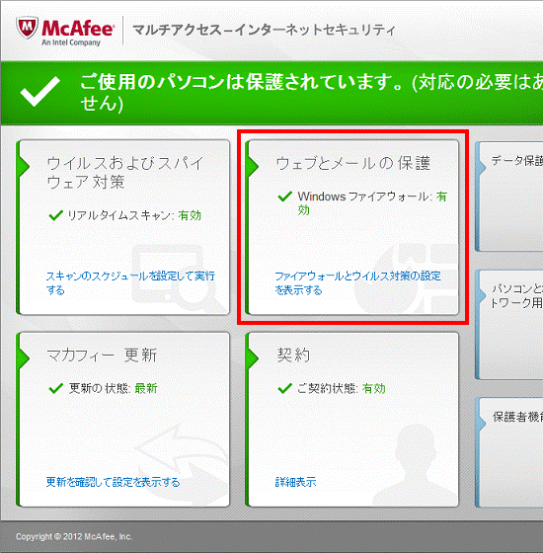The width and height of the screenshot is (543, 553).
Task: Click the 更新の状態 green check icon
Action: (55, 388)
